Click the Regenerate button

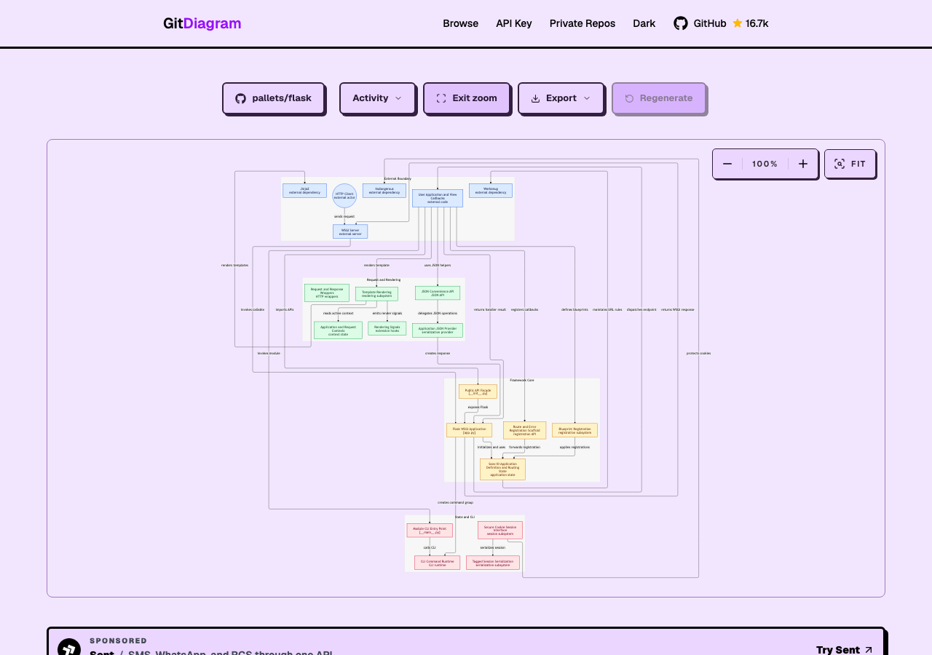tap(659, 98)
